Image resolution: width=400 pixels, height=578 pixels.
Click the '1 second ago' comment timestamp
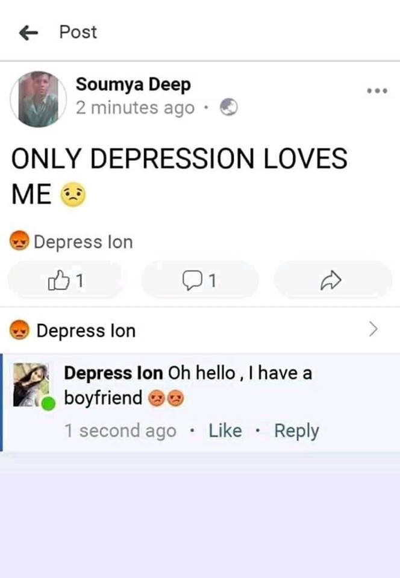(x=120, y=430)
